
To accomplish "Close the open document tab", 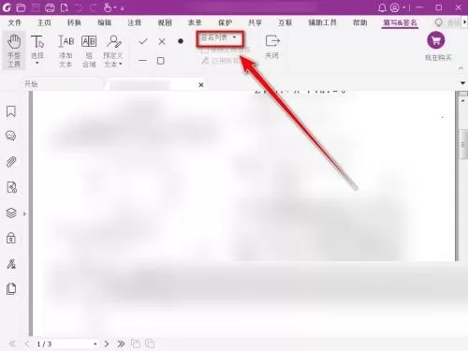I will pyautogui.click(x=201, y=84).
